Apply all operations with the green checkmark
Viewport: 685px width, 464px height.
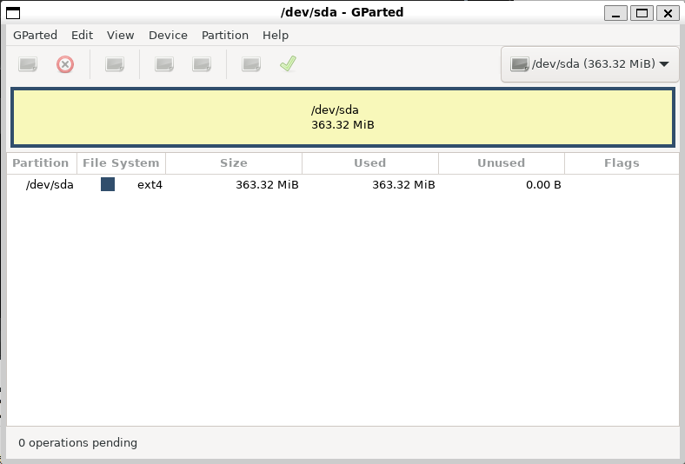(289, 63)
